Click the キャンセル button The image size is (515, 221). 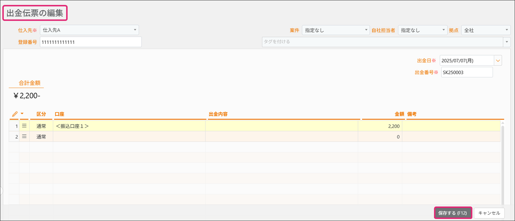click(489, 213)
